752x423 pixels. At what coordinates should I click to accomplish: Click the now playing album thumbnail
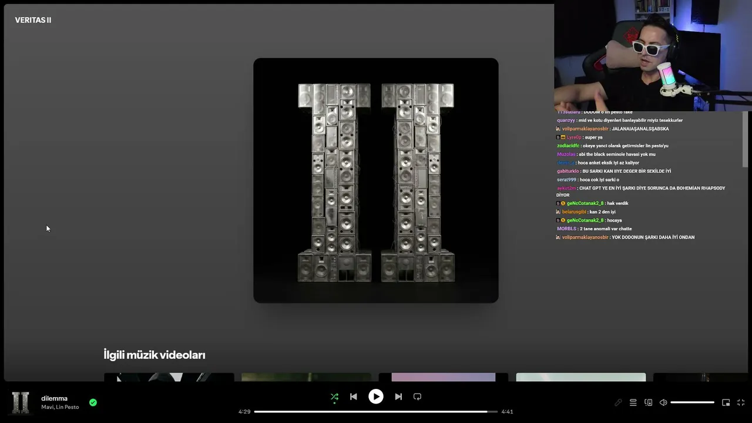(21, 402)
